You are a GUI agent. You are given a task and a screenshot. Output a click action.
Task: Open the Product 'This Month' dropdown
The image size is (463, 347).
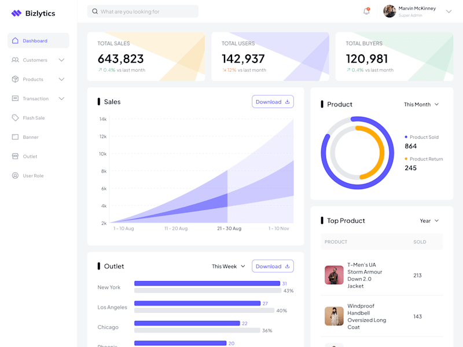coord(421,105)
